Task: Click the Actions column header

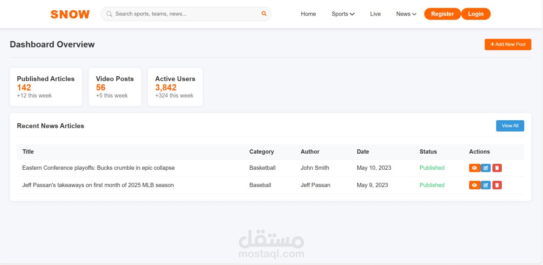Action: [x=479, y=152]
